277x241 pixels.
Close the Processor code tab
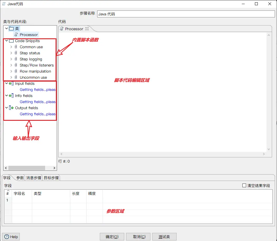click(87, 29)
